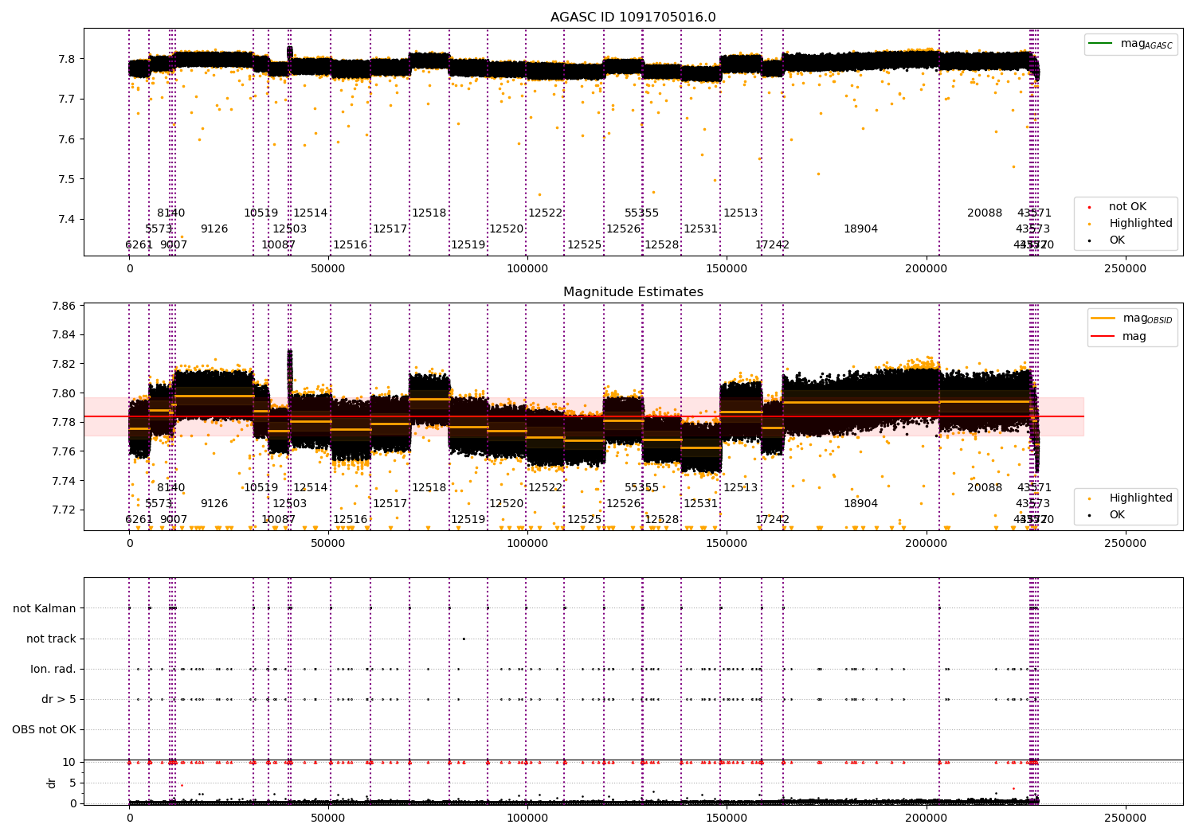The width and height of the screenshot is (1195, 836).
Task: Click obsid label 17242 in top plot
Action: pos(773,245)
